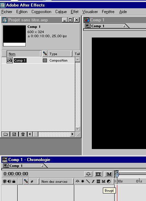Screen dimensions: 146x201
Task: Toggle the lock switch column header
Action: click(14, 181)
